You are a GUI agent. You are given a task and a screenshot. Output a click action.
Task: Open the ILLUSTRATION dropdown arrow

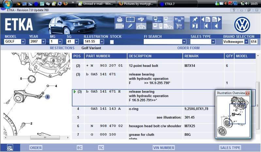(102, 42)
